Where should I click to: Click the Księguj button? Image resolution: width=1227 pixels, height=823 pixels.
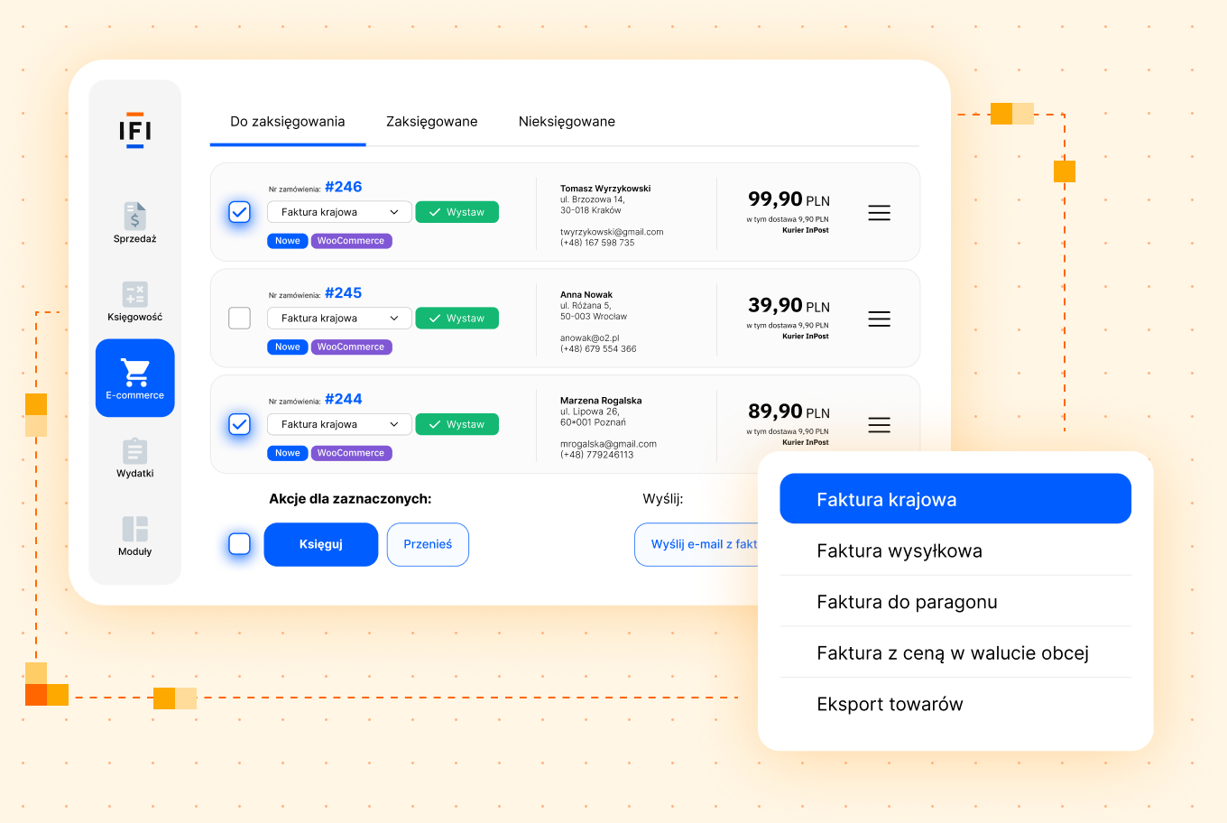coord(321,544)
